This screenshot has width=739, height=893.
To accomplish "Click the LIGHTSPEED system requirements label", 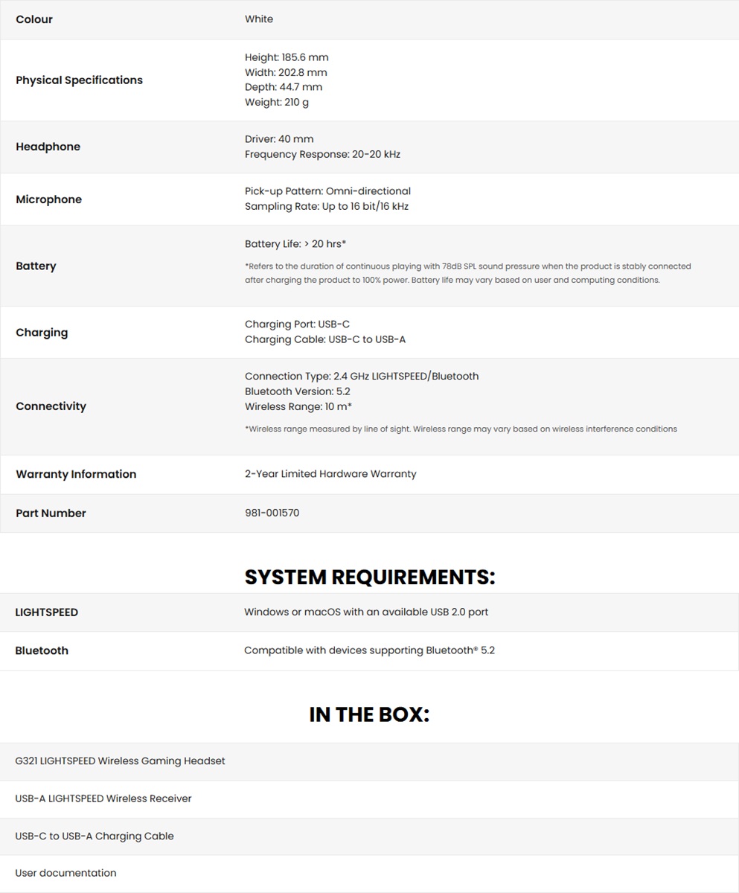I will [x=46, y=612].
